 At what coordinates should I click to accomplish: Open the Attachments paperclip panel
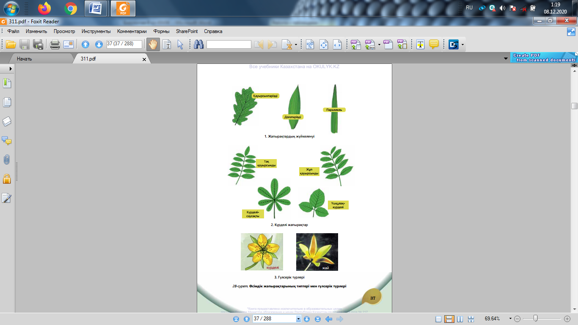pyautogui.click(x=7, y=160)
